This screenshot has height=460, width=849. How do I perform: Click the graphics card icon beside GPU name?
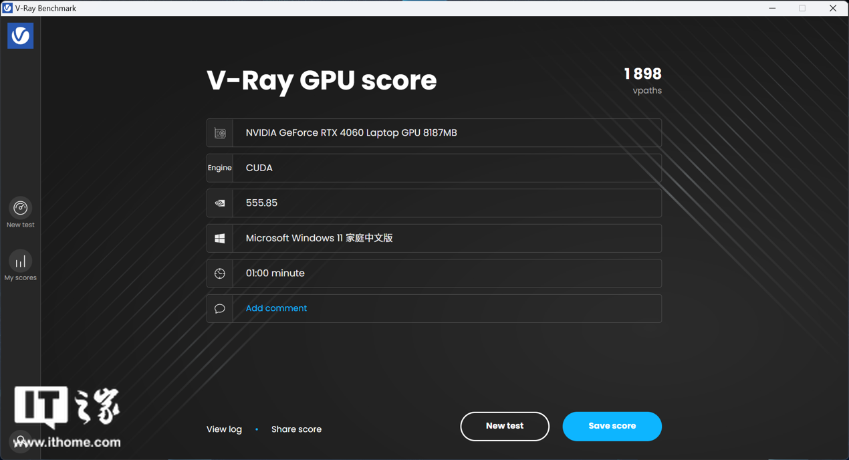tap(220, 133)
